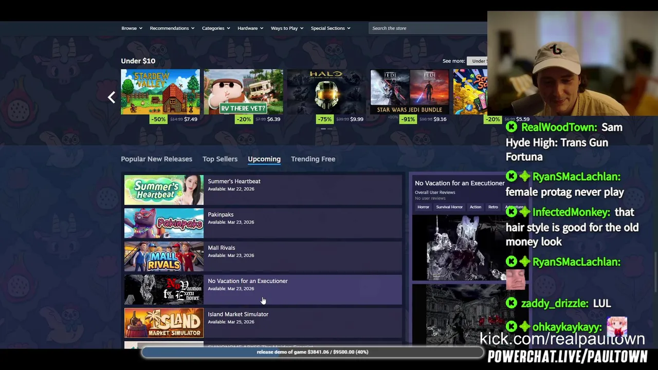Click the Star Wars Jedi Bundle $9.16 price
This screenshot has height=370, width=658.
[440, 119]
